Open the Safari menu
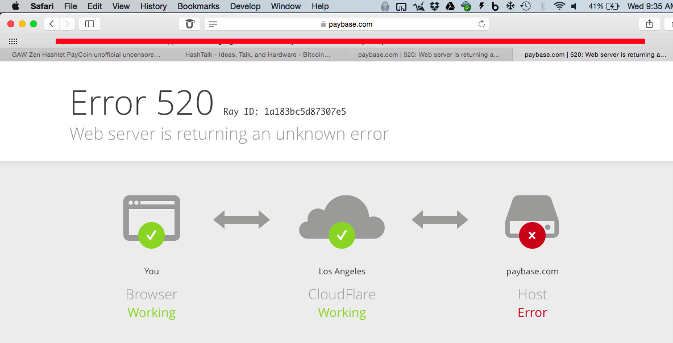The image size is (673, 343). pos(42,6)
